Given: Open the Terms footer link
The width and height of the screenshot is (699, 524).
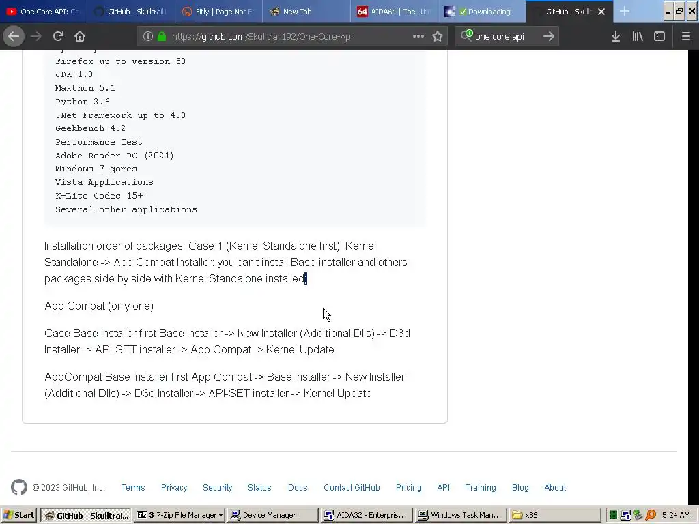Looking at the screenshot, I should tap(133, 487).
